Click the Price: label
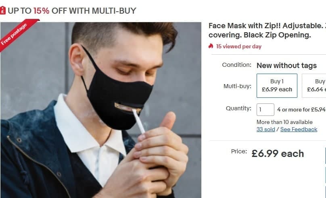 click(239, 151)
